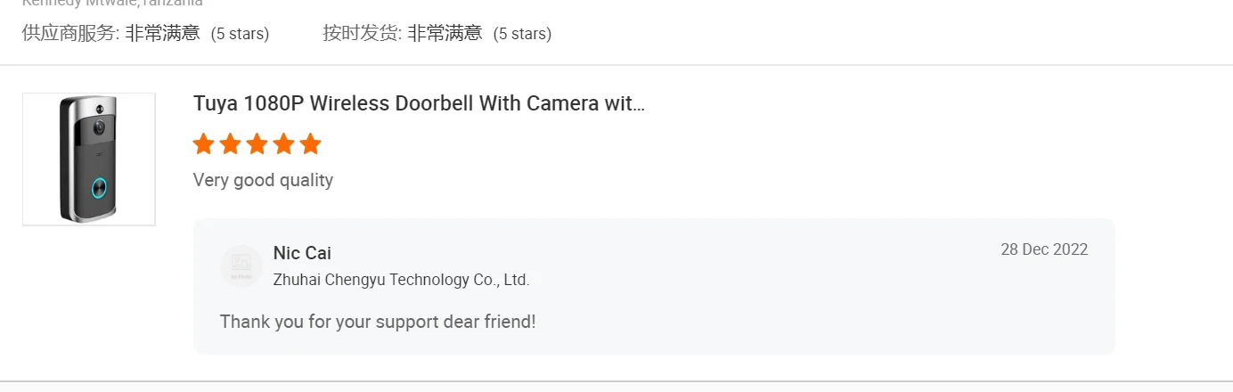Click the cut-off reviewer name at top
The image size is (1233, 392).
tap(112, 3)
